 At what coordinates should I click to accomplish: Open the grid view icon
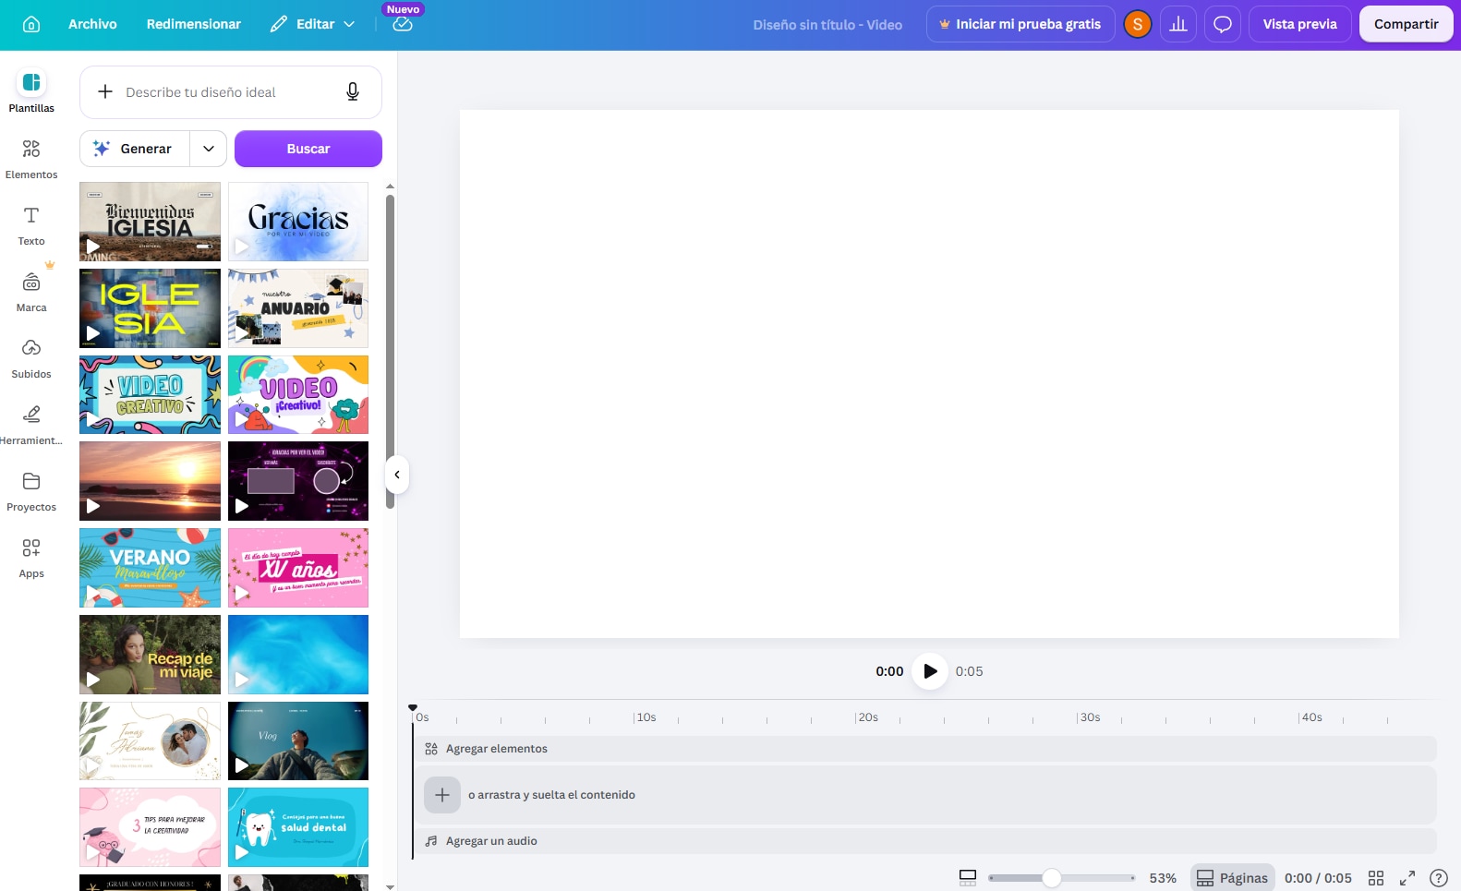(x=1376, y=878)
